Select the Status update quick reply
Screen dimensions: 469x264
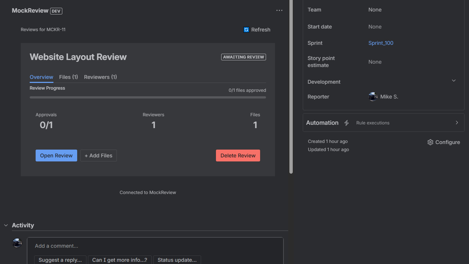click(x=177, y=260)
